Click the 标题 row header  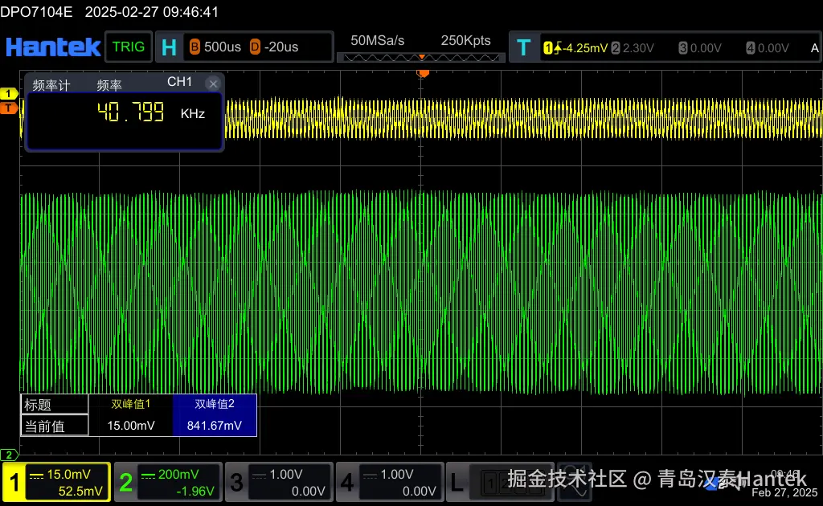pyautogui.click(x=55, y=404)
